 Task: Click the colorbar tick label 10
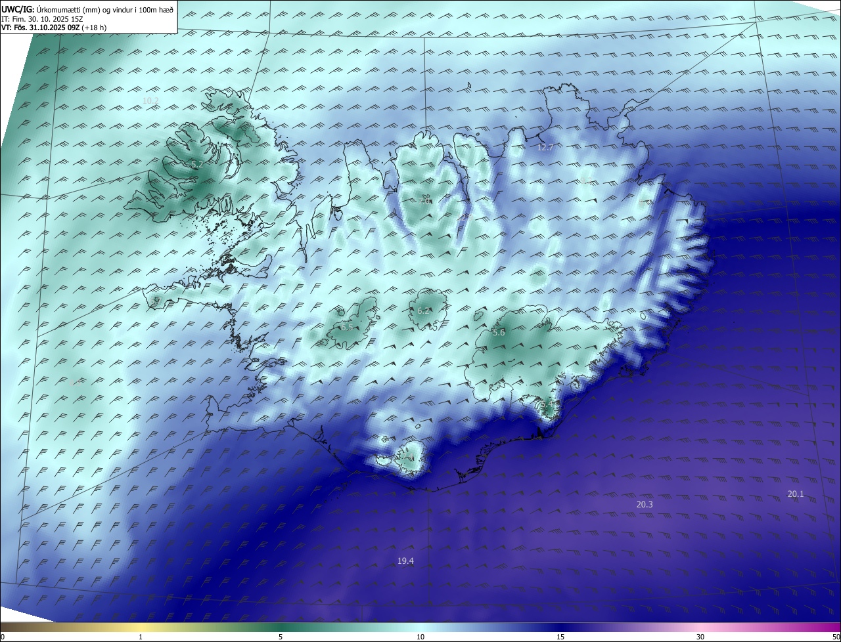pos(420,637)
